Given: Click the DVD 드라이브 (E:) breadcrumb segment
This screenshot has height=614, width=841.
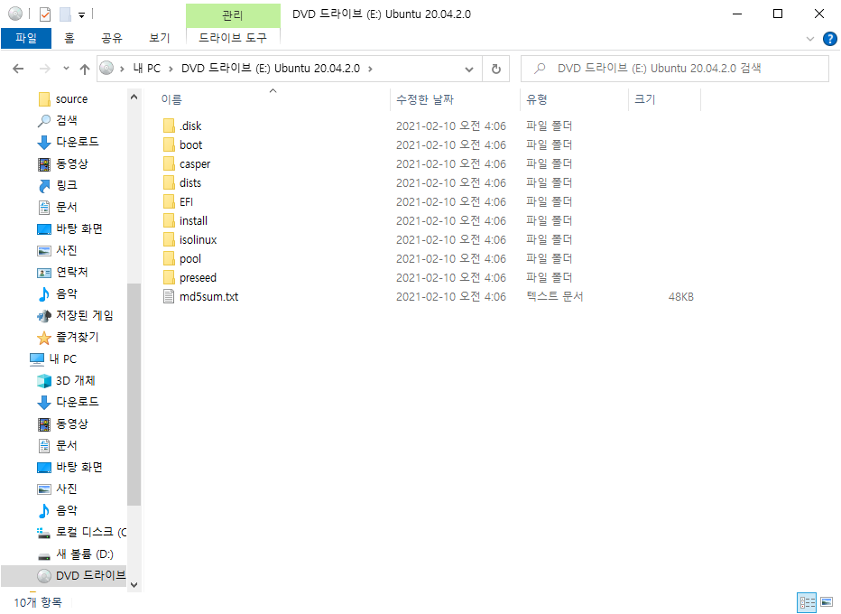Looking at the screenshot, I should pyautogui.click(x=271, y=69).
